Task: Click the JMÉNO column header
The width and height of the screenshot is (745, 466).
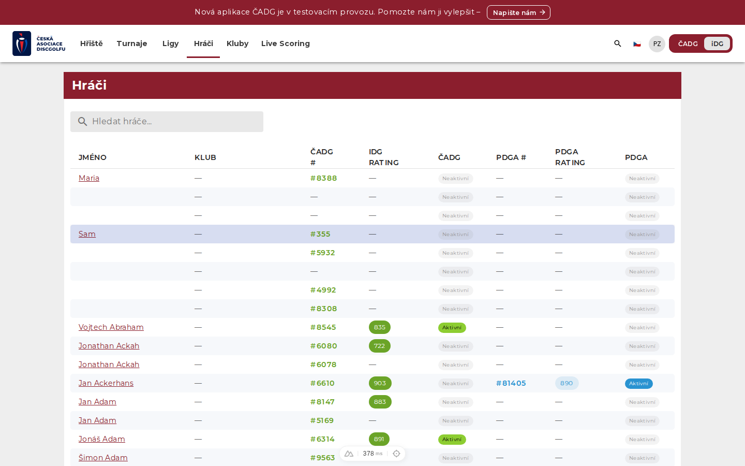Action: (93, 157)
